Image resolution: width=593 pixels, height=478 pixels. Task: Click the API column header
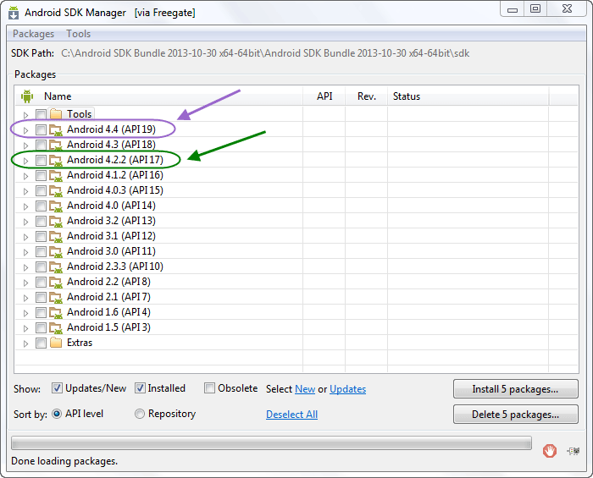[x=324, y=96]
